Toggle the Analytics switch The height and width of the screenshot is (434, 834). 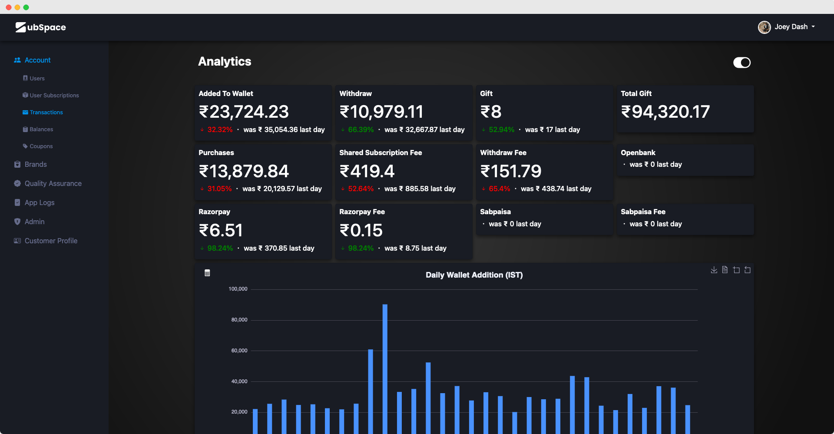(x=741, y=63)
